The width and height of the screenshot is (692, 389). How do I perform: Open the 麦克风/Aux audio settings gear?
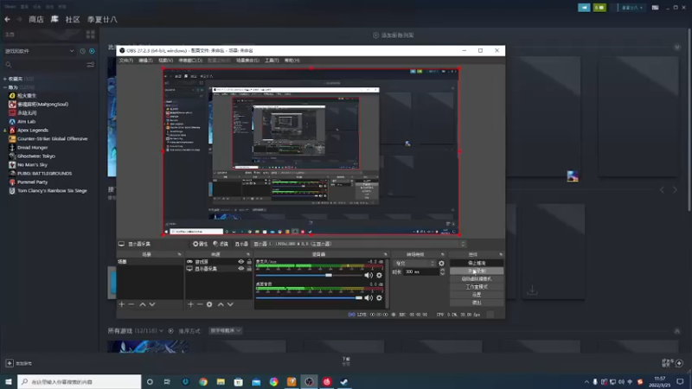click(x=379, y=275)
